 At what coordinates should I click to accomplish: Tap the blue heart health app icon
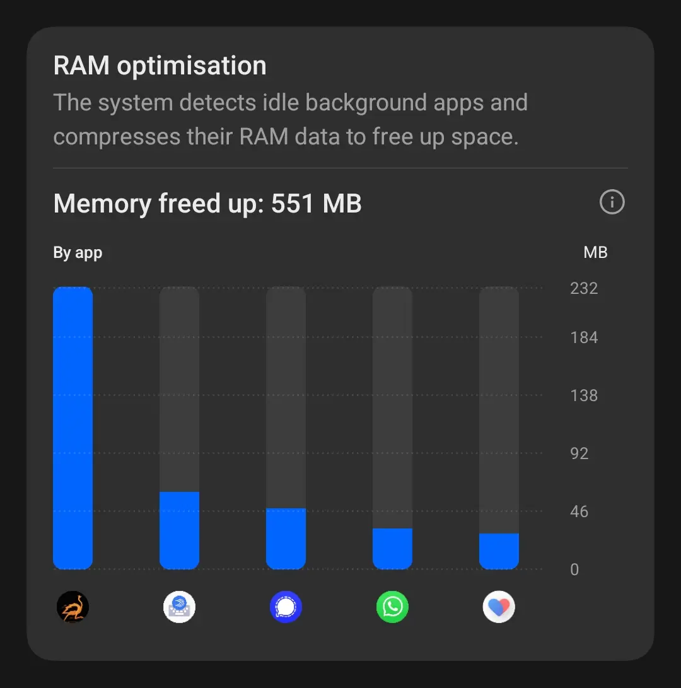coord(499,607)
